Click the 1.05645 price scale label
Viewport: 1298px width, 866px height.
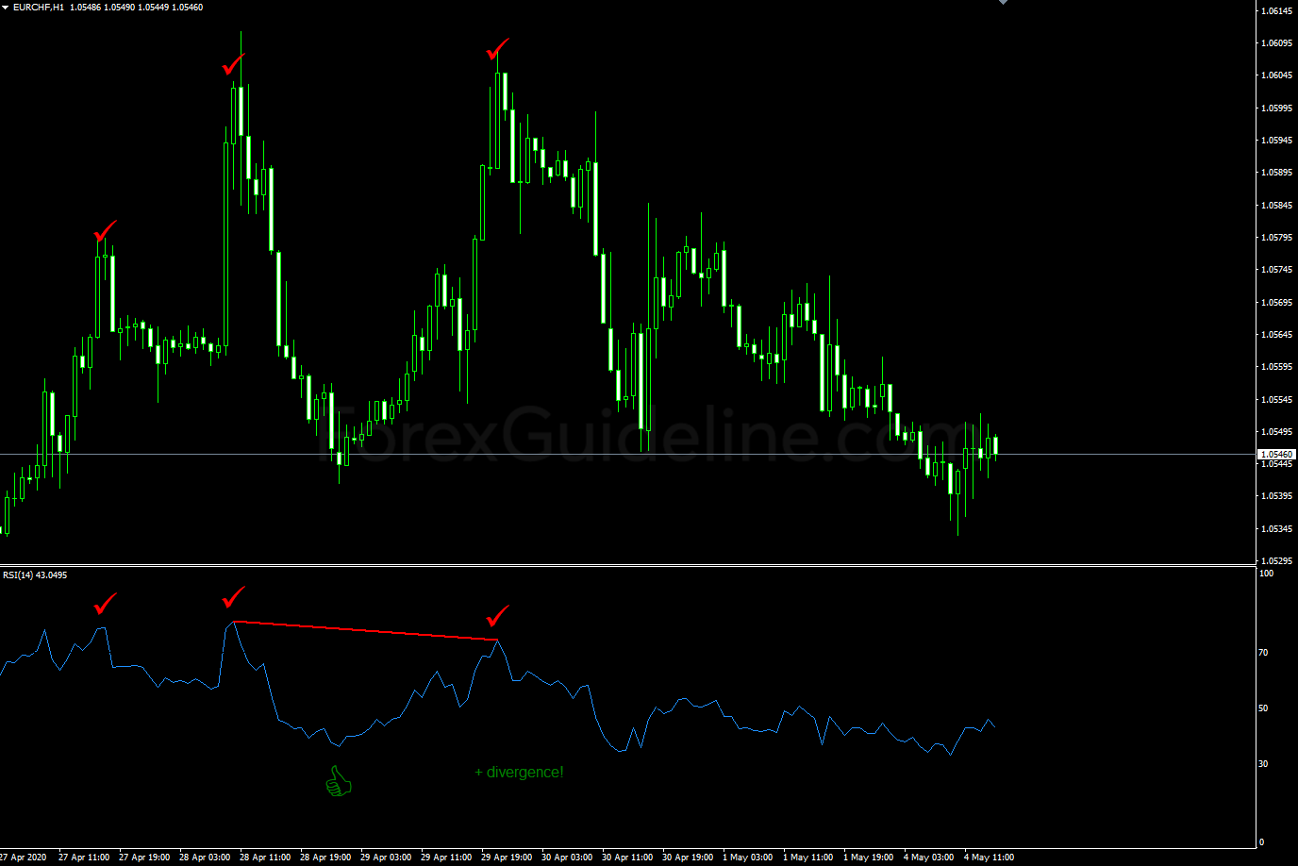pyautogui.click(x=1276, y=335)
